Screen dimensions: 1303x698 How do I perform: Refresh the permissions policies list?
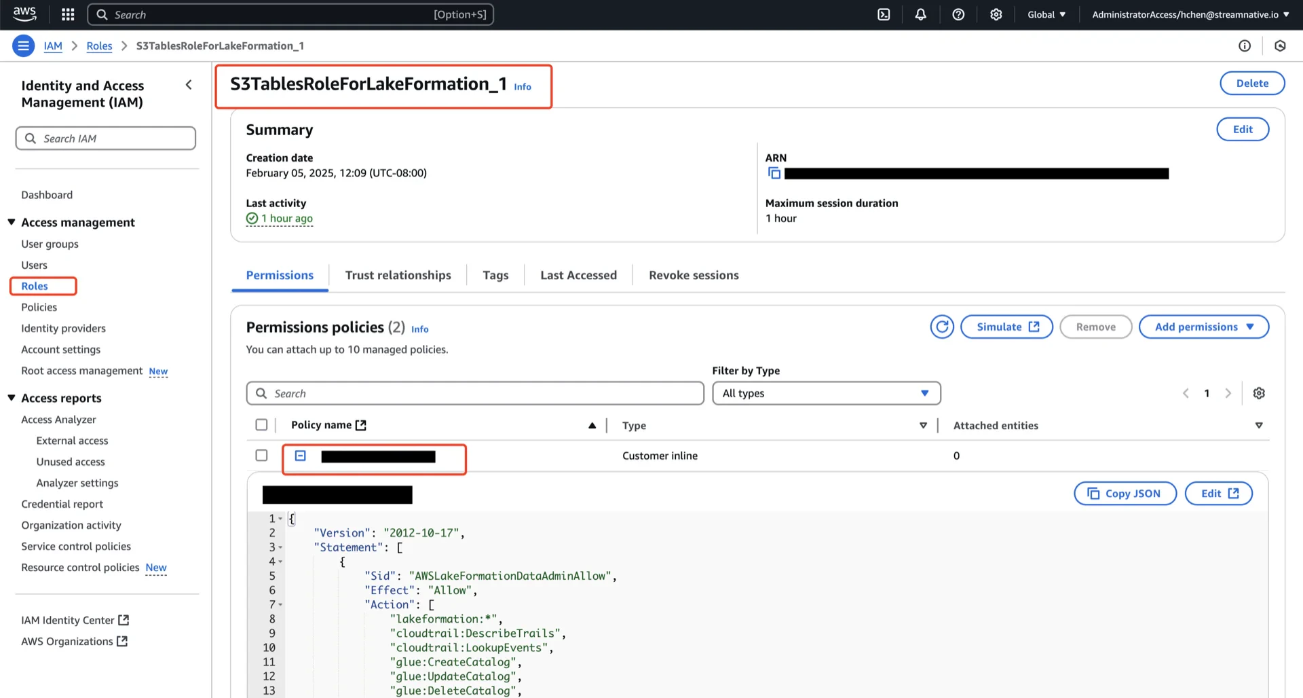(942, 327)
